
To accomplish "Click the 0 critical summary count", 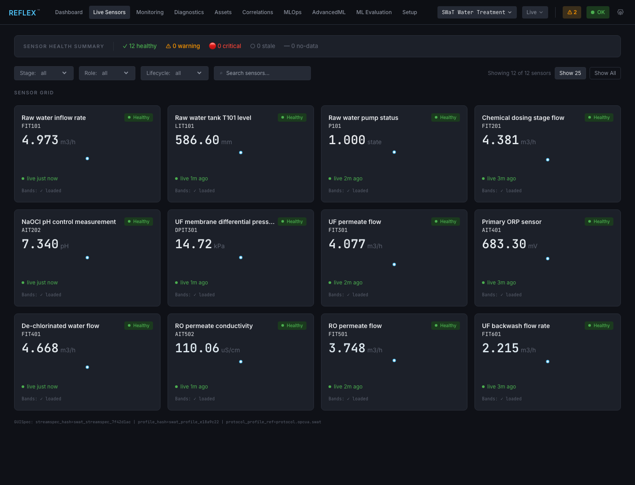I will [x=225, y=46].
